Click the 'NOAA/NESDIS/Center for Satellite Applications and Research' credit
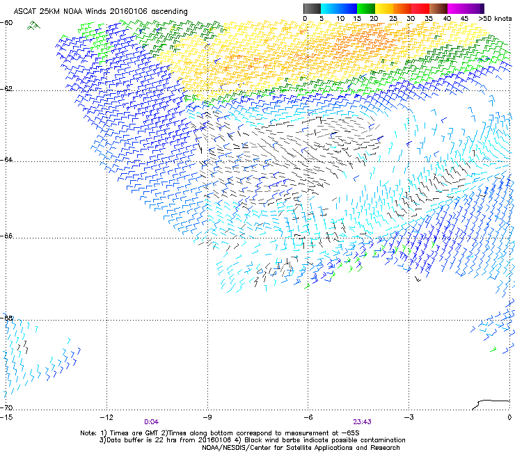The height and width of the screenshot is (452, 515). click(301, 448)
